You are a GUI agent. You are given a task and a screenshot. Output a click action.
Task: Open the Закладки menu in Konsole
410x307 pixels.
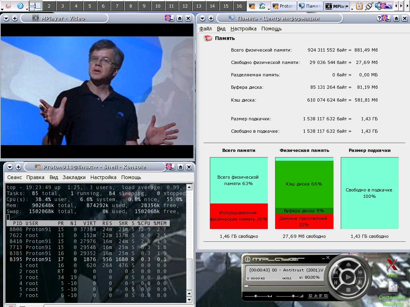(x=74, y=177)
